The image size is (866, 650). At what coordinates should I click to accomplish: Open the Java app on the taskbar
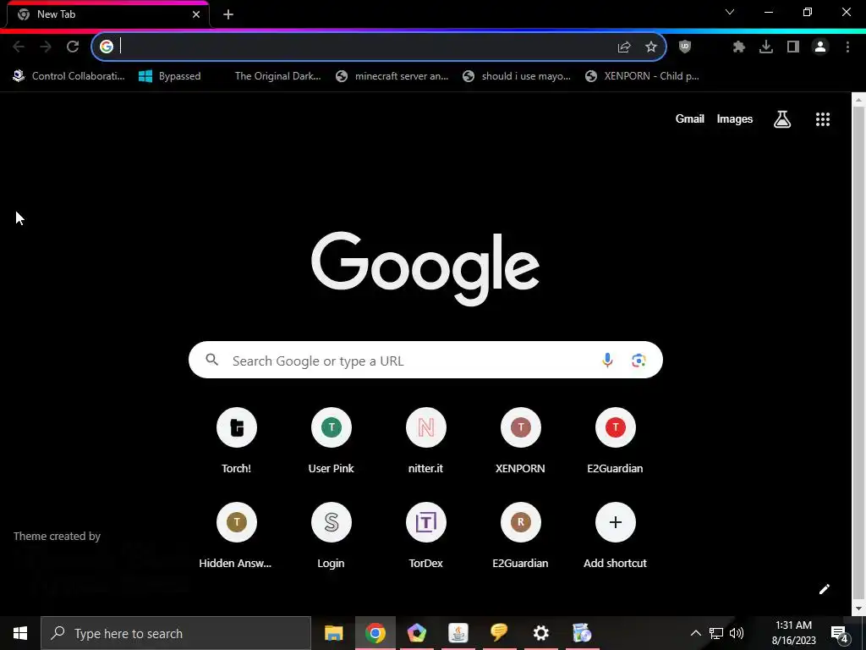coord(458,633)
